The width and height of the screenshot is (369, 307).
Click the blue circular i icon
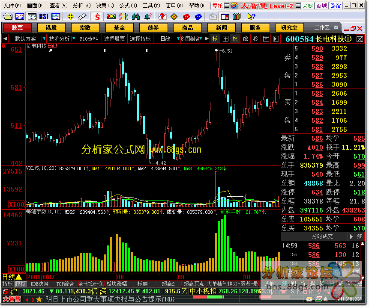(x=198, y=17)
